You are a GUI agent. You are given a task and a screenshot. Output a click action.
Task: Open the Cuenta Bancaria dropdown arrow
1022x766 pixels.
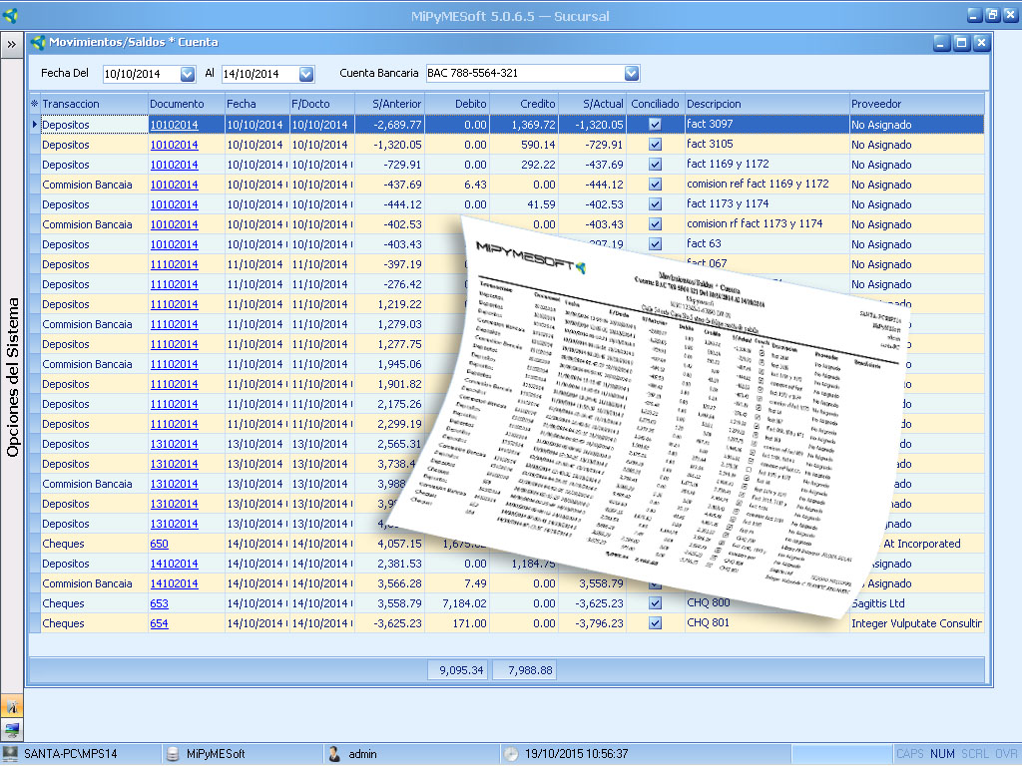[x=632, y=74]
